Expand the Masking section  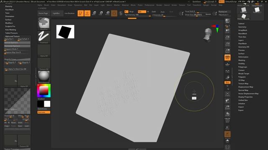(242, 60)
